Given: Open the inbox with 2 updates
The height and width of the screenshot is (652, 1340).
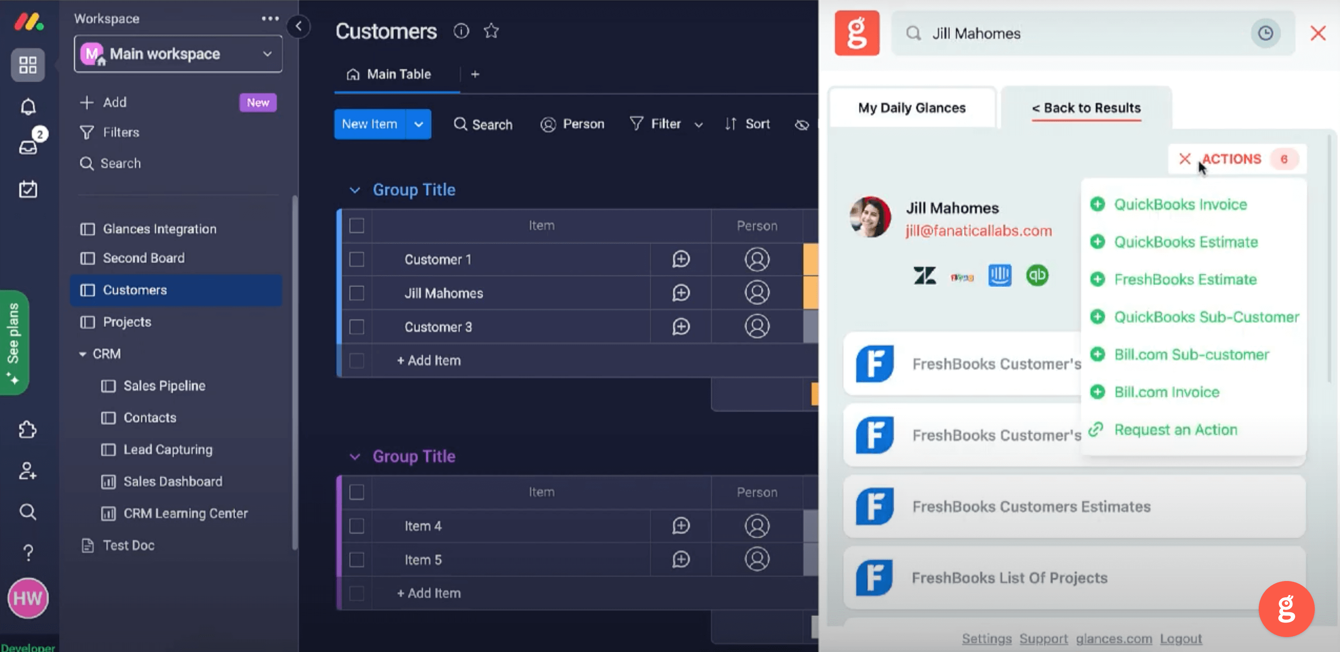Looking at the screenshot, I should (28, 147).
